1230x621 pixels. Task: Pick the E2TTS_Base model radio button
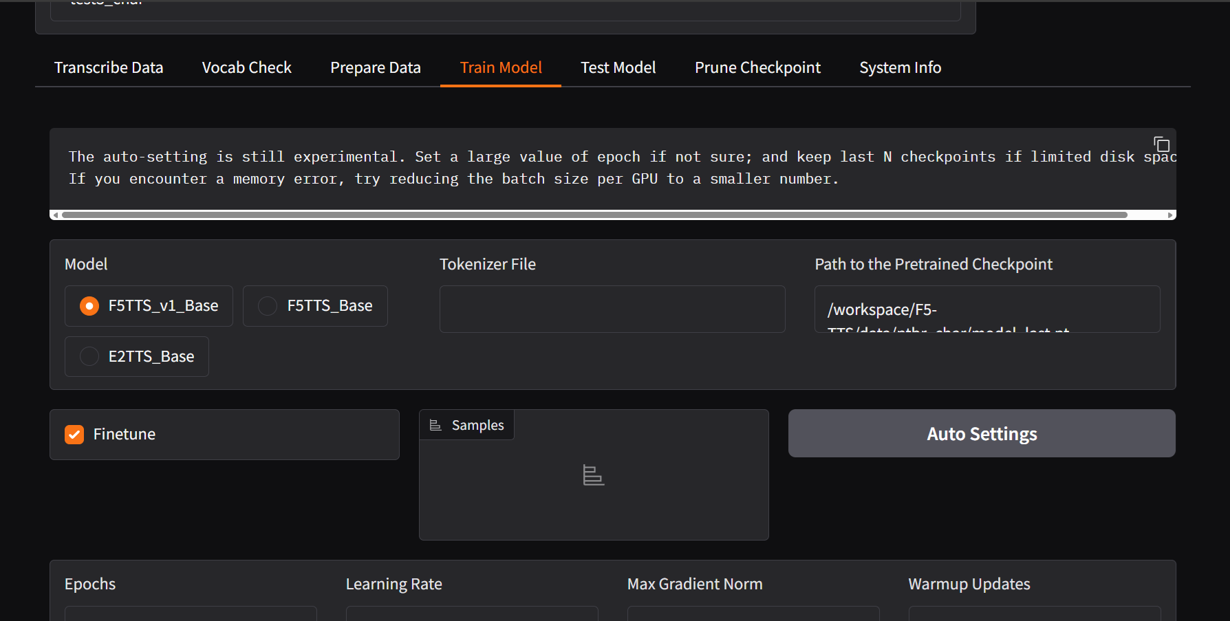tap(89, 356)
